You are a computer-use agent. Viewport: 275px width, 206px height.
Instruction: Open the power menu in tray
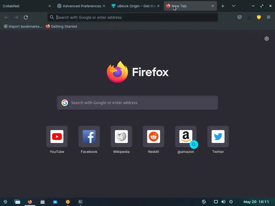point(231,202)
